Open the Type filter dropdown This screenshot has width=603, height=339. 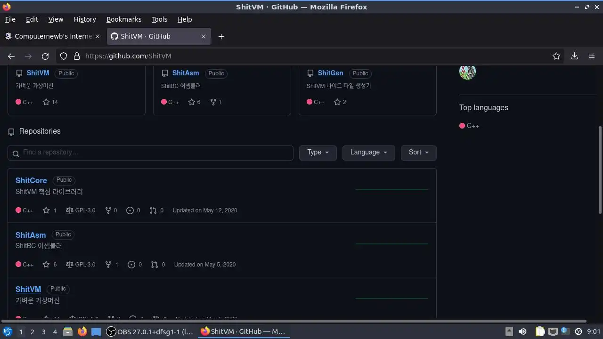click(318, 153)
